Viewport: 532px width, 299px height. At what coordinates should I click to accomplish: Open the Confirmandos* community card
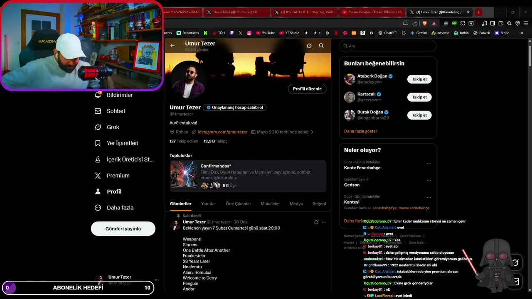pos(248,176)
